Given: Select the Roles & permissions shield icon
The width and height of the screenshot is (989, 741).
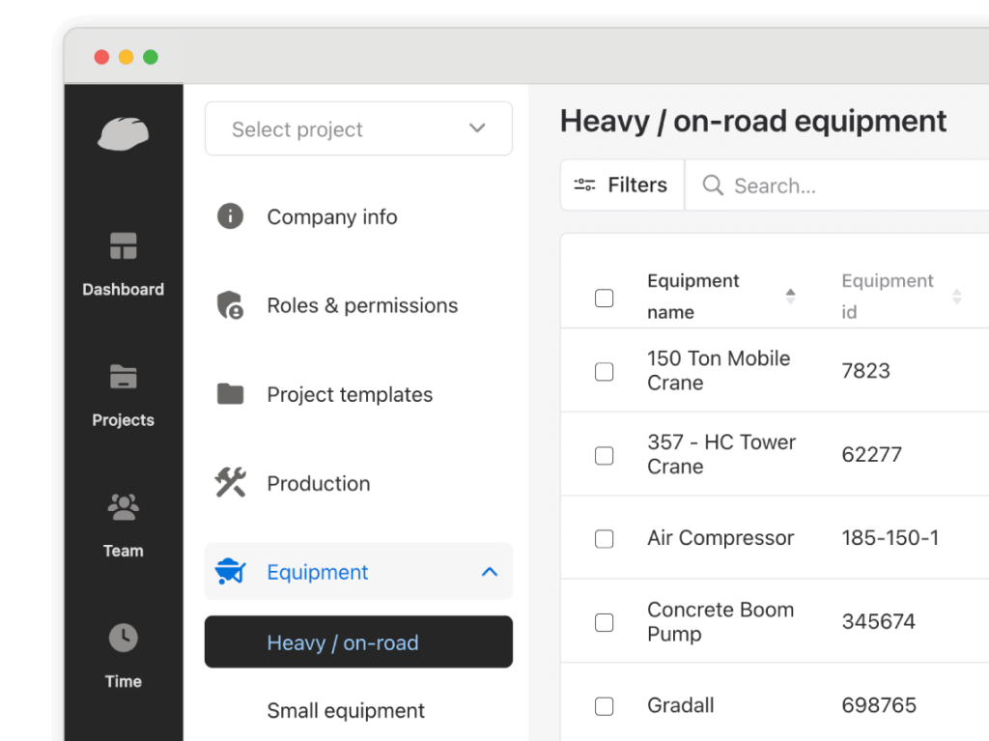Looking at the screenshot, I should pyautogui.click(x=229, y=305).
